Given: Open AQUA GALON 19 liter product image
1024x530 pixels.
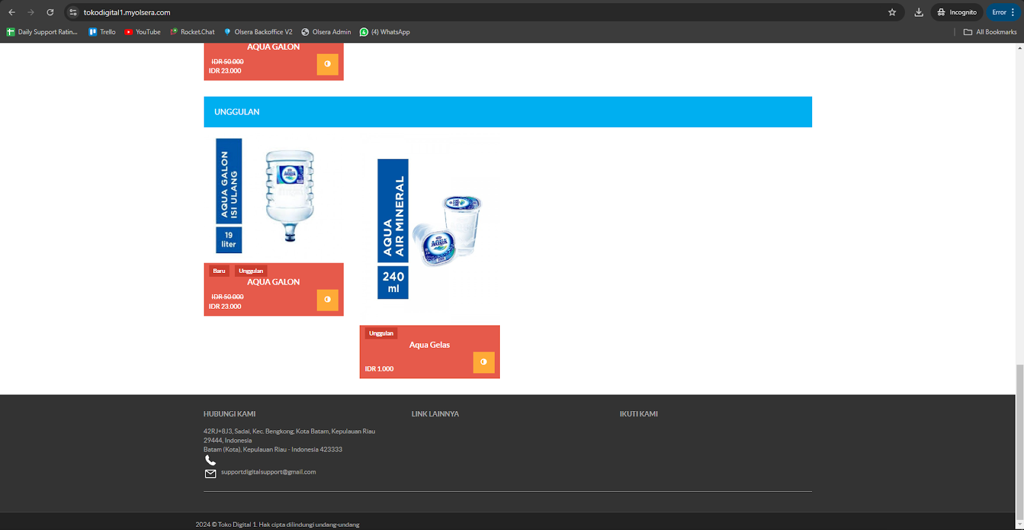Looking at the screenshot, I should 274,197.
